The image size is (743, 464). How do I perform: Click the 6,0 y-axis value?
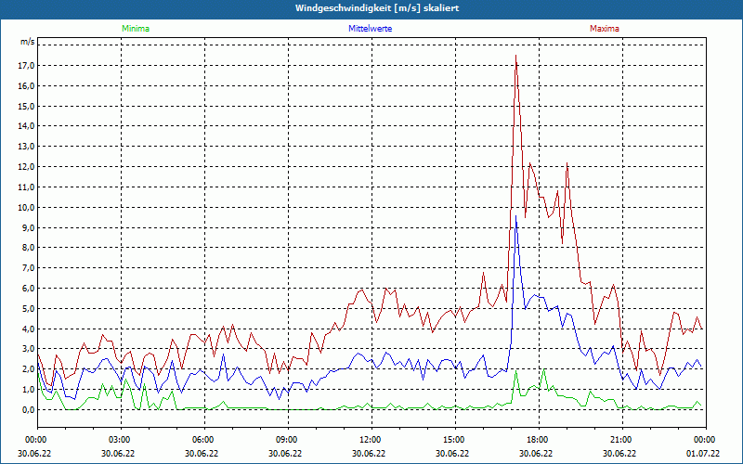pyautogui.click(x=29, y=289)
